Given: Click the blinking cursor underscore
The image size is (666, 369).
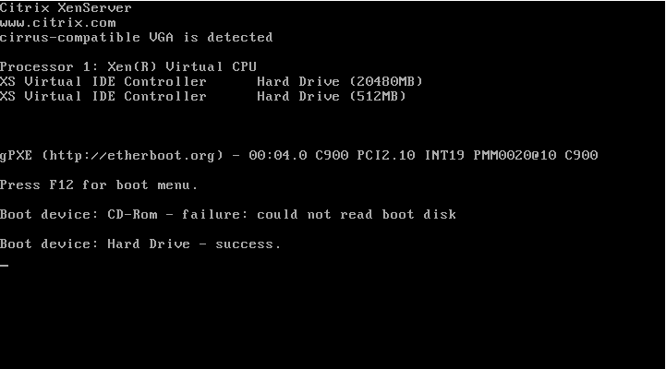Looking at the screenshot, I should tap(5, 266).
